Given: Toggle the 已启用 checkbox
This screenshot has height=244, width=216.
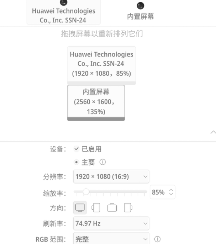Looking at the screenshot, I should [77, 149].
